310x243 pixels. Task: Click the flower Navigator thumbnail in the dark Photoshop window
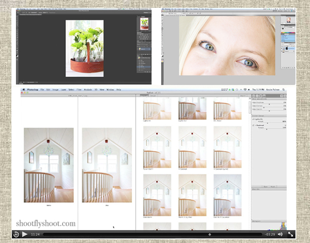(x=144, y=24)
